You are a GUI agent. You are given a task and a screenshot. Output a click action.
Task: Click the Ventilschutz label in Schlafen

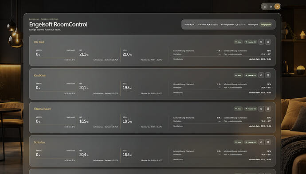(x=178, y=159)
